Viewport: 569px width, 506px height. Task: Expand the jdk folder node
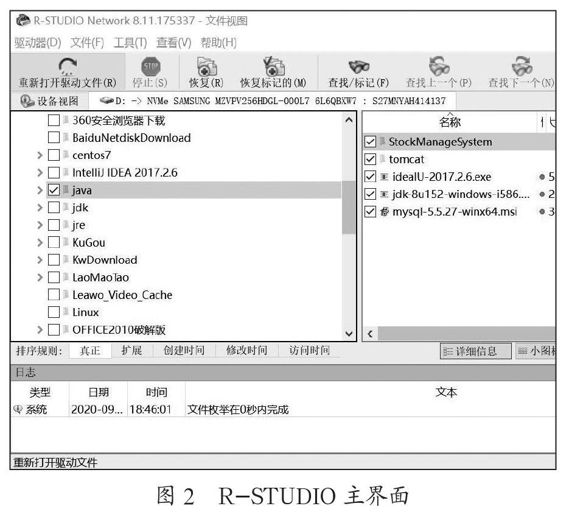(x=40, y=207)
